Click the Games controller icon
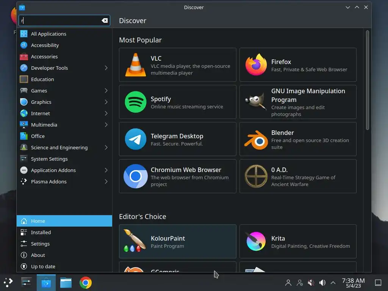The height and width of the screenshot is (291, 388). pyautogui.click(x=24, y=91)
